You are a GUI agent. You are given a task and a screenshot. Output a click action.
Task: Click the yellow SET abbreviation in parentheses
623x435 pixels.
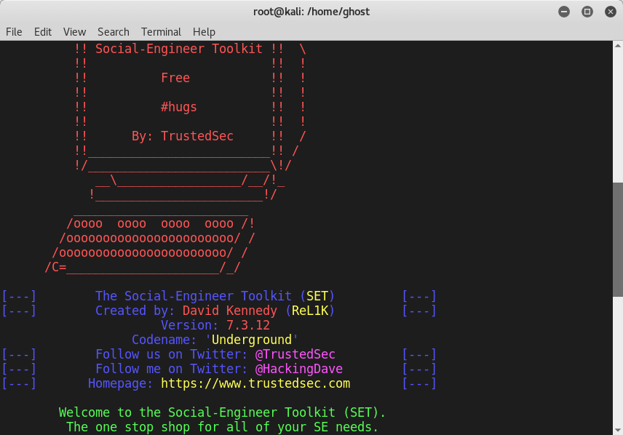click(x=317, y=296)
